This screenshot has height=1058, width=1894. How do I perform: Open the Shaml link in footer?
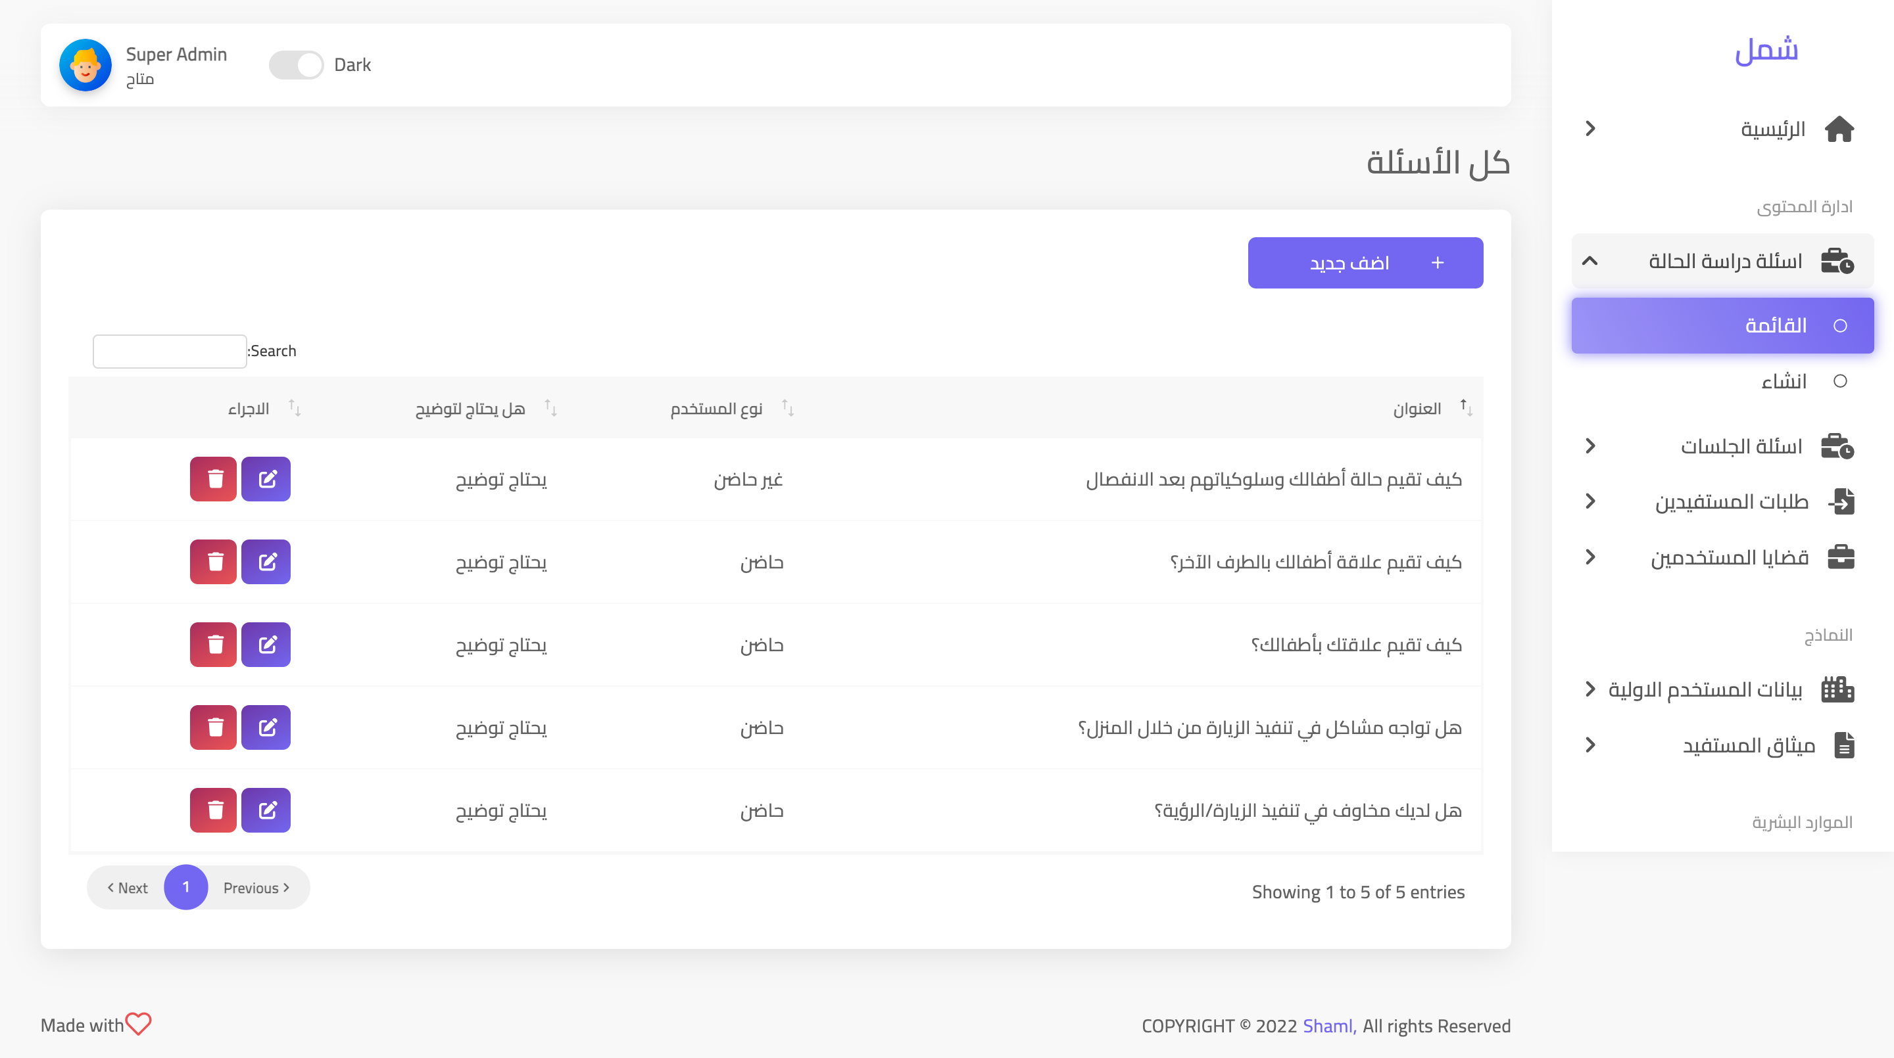tap(1328, 1026)
